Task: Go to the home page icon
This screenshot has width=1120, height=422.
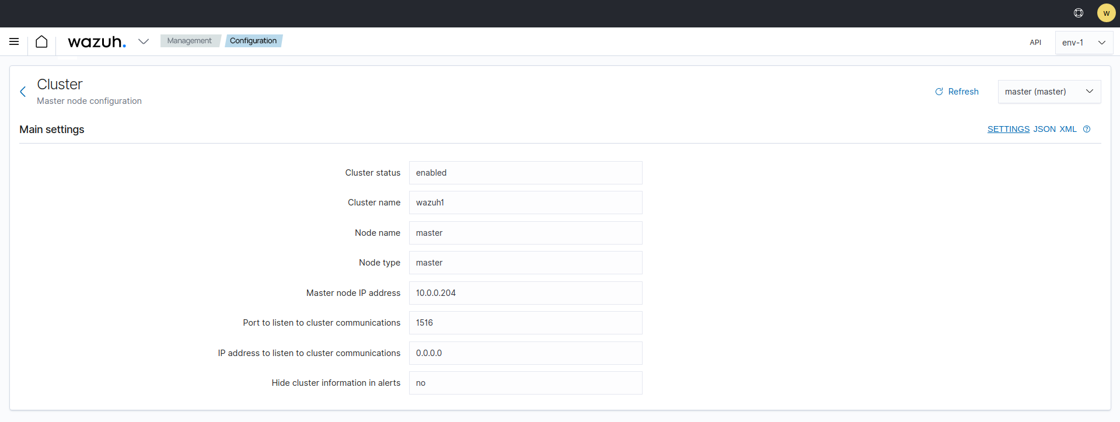Action: coord(41,41)
